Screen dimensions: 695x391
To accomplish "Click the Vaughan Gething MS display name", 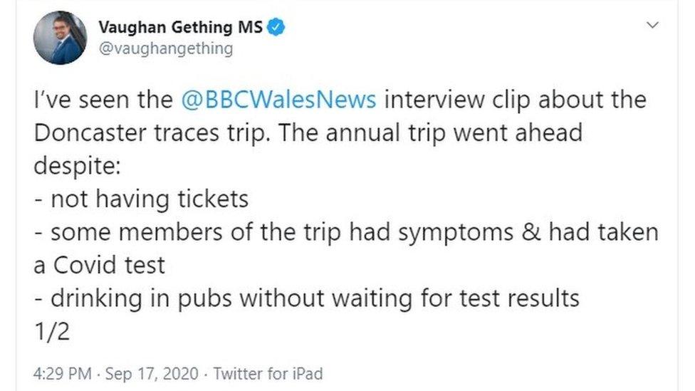I will tap(180, 28).
